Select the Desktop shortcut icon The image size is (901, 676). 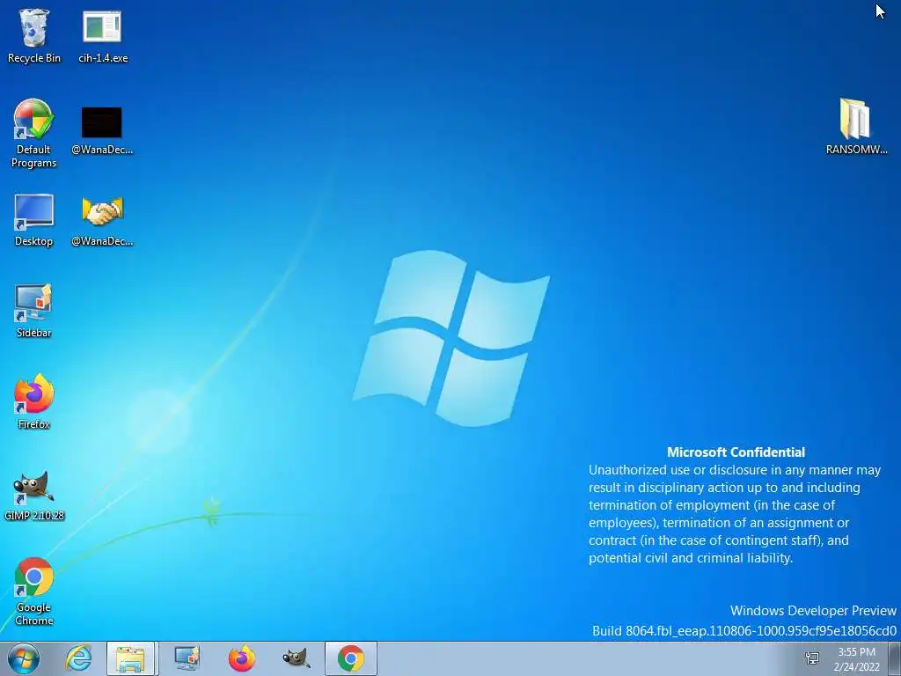(34, 219)
